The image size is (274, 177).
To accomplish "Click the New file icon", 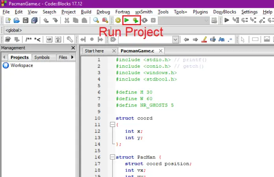I will click(x=8, y=20).
